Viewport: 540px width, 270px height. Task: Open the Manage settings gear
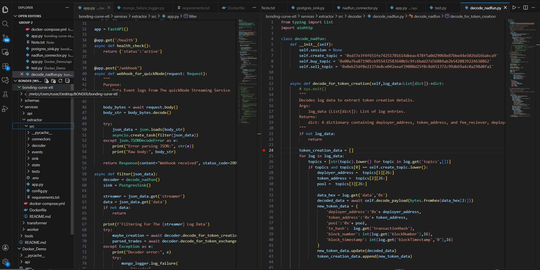point(5,261)
